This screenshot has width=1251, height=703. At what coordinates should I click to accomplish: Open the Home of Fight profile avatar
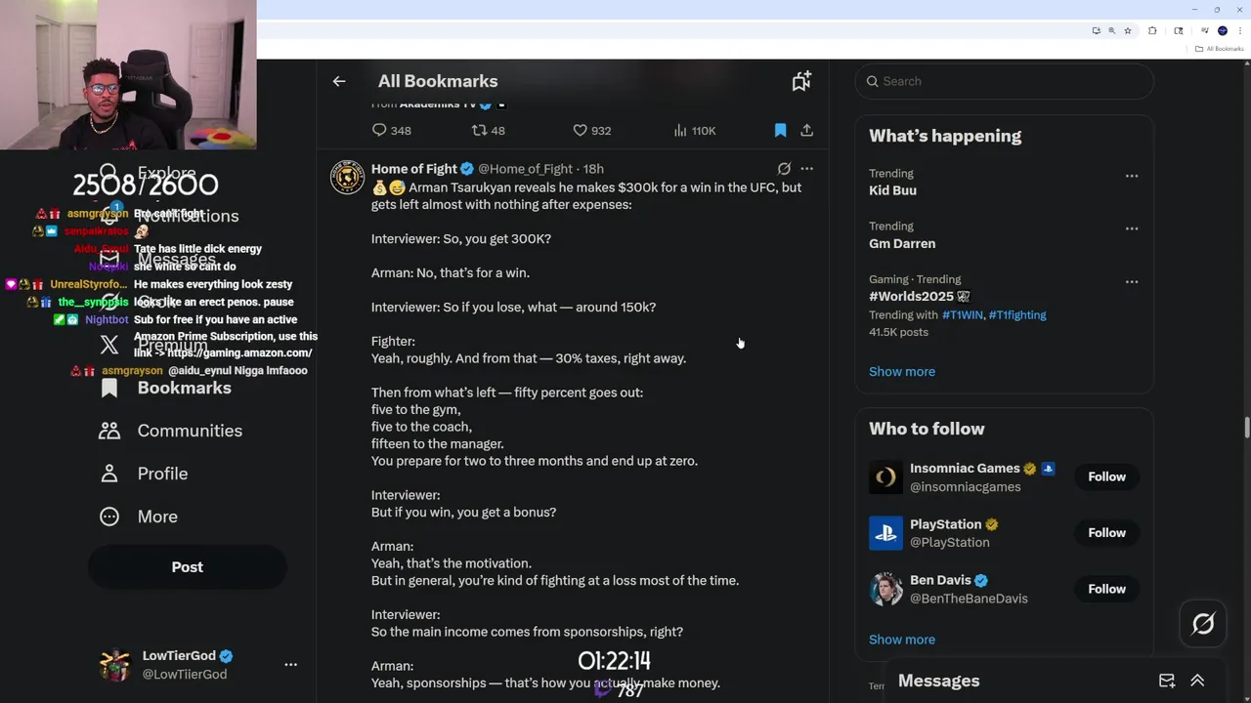pos(347,178)
